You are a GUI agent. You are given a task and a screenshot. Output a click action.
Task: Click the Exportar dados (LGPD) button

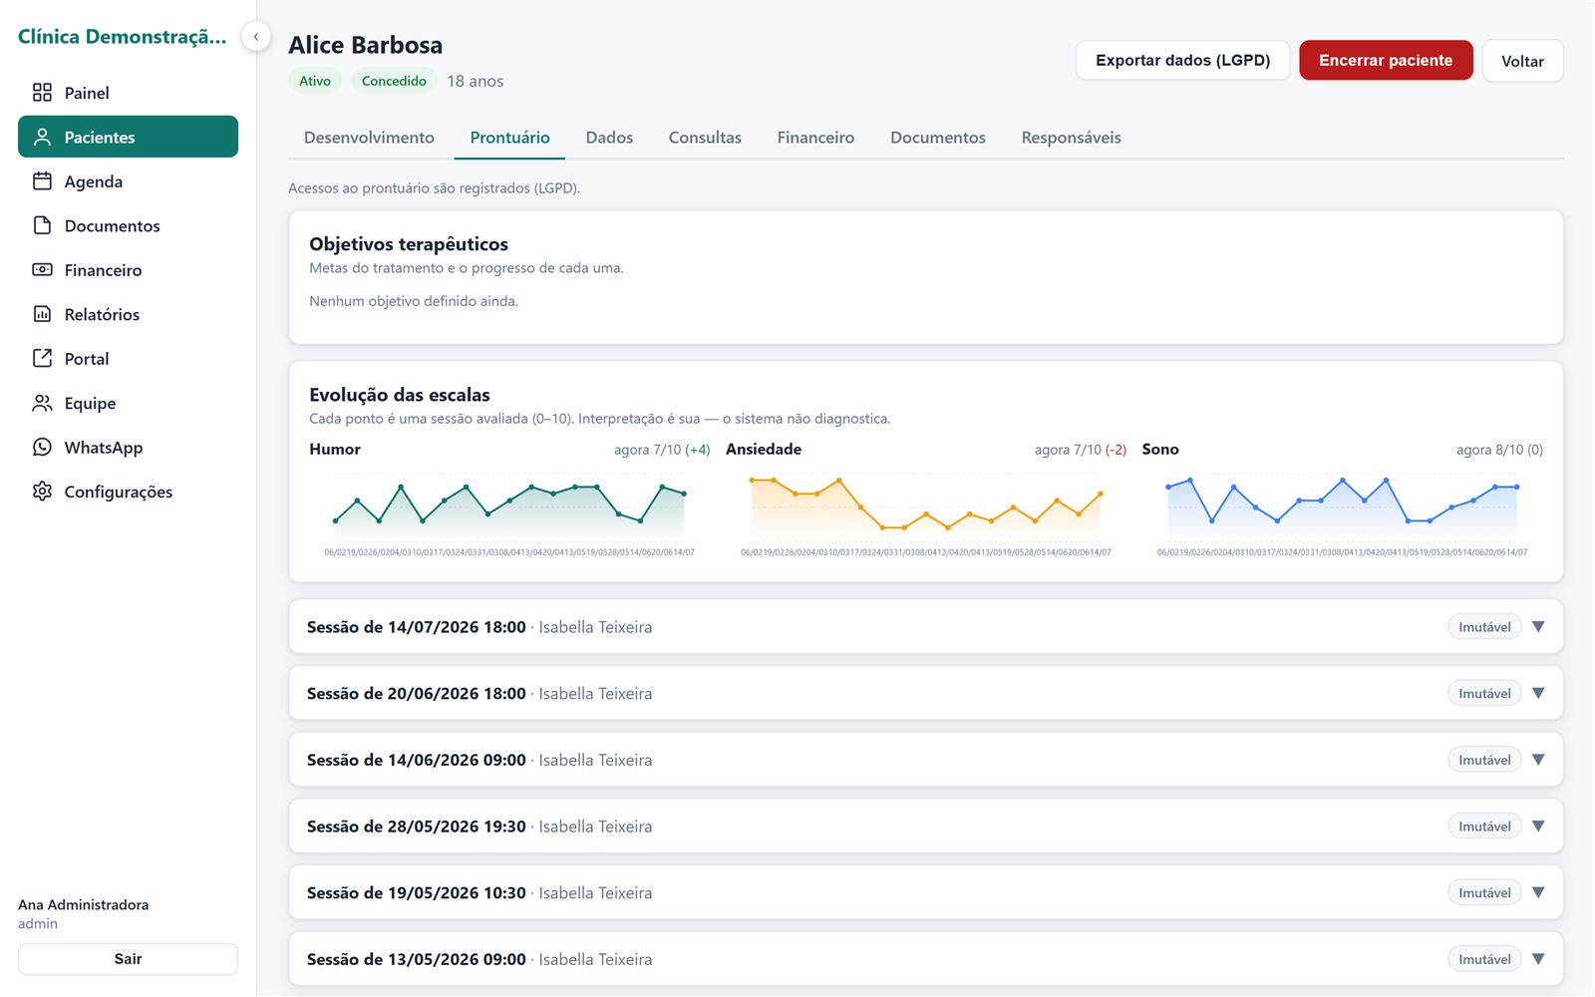coord(1182,61)
